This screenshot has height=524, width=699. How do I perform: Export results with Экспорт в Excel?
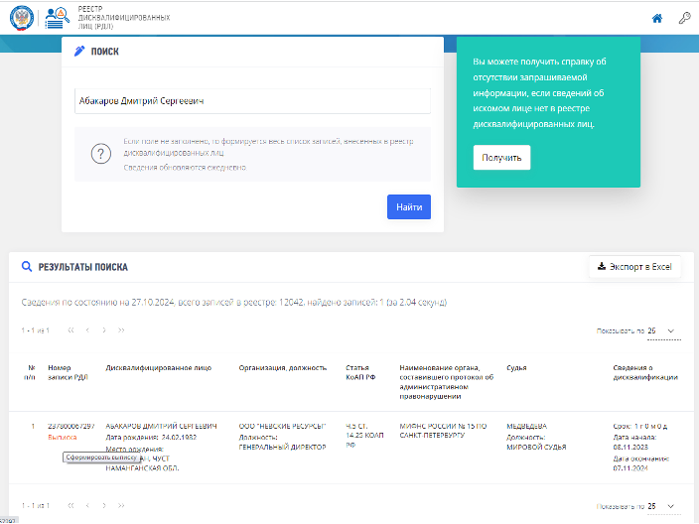click(x=634, y=267)
